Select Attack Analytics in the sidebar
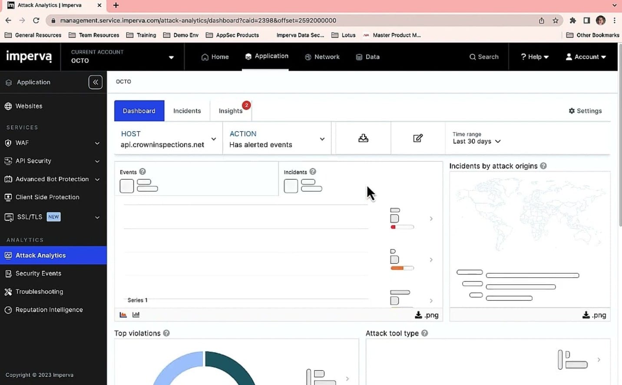The height and width of the screenshot is (385, 622). [53, 256]
